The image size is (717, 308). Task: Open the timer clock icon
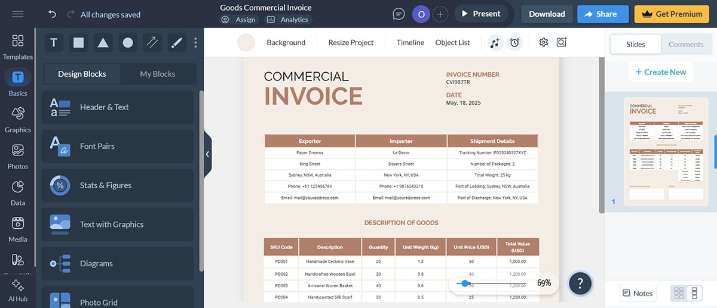(514, 42)
